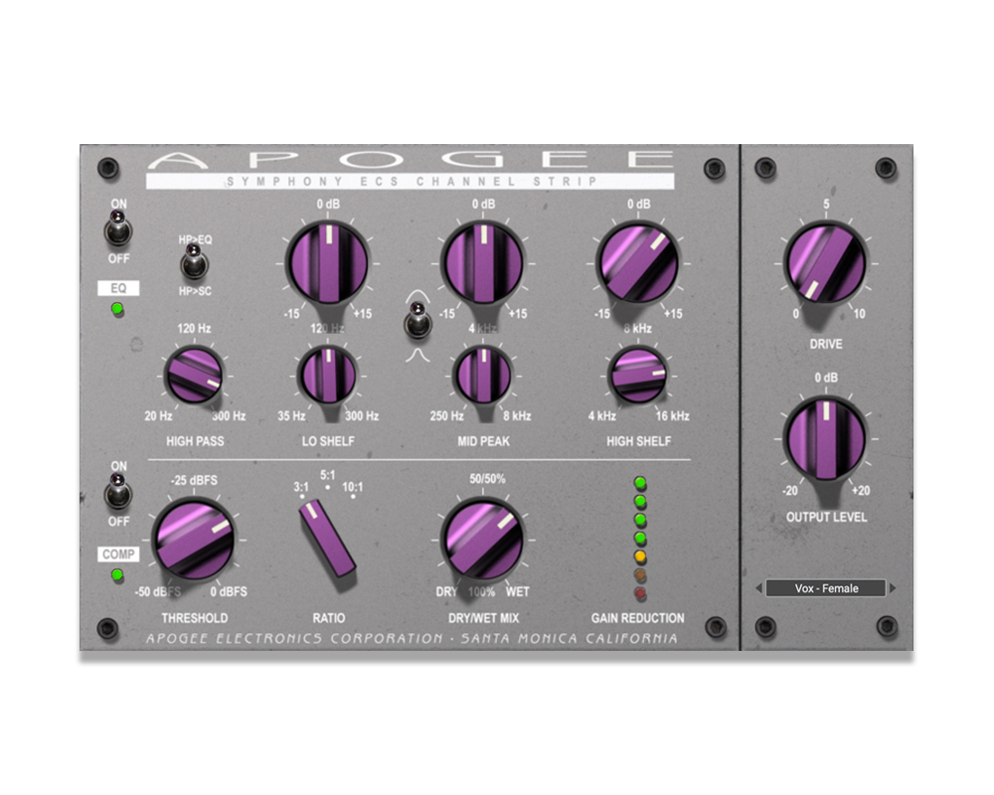
Task: Click the MID PEAK label
Action: click(483, 441)
